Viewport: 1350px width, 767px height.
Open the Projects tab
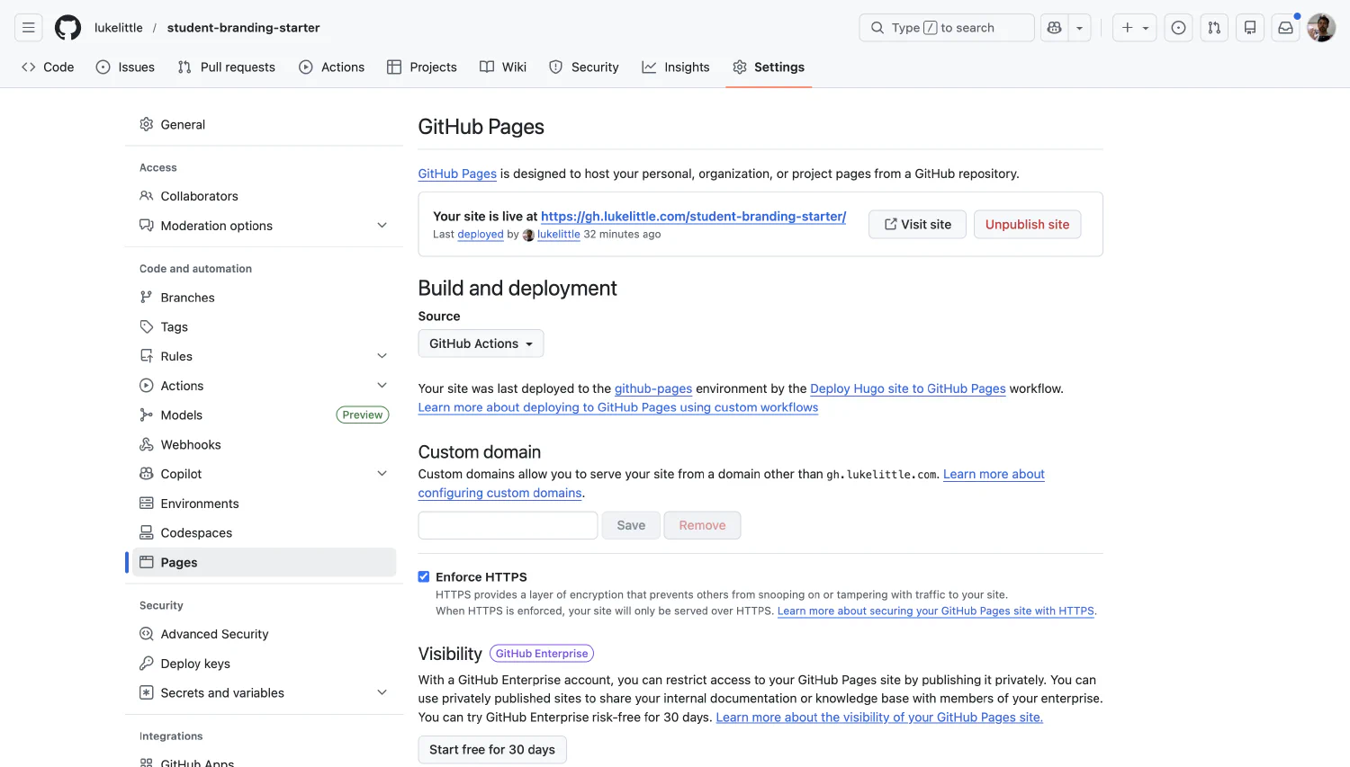coord(422,67)
